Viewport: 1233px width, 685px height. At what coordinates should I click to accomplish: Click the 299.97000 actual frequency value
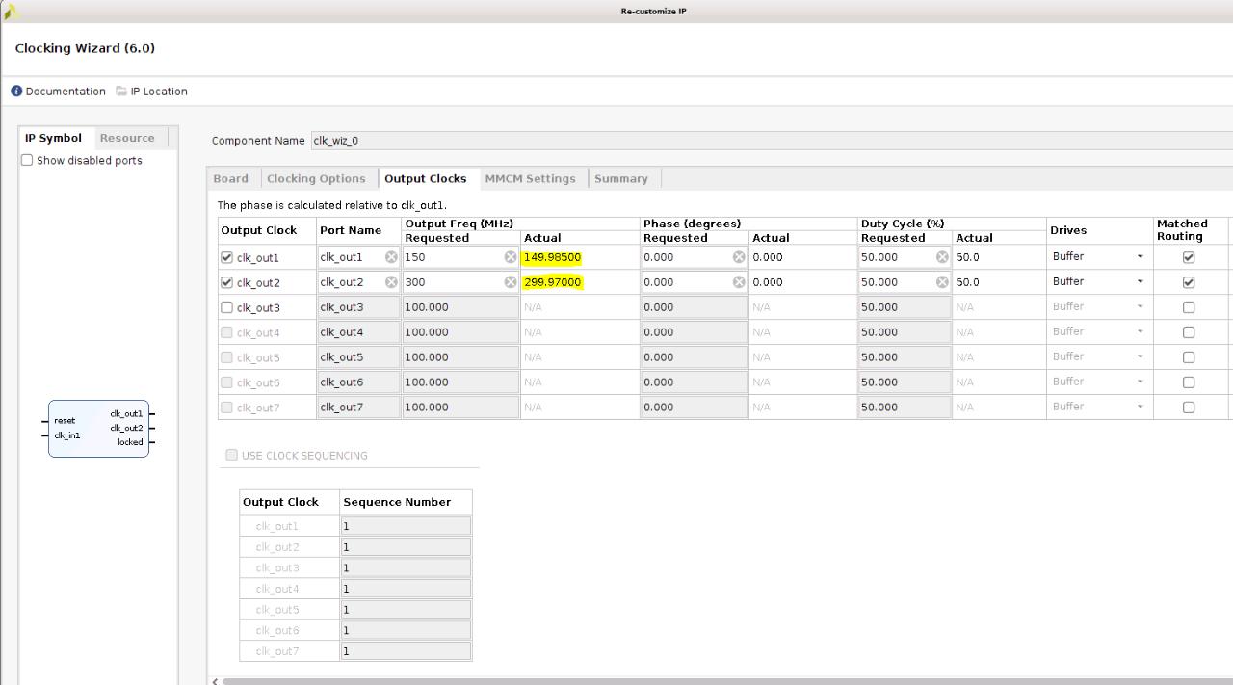point(552,282)
